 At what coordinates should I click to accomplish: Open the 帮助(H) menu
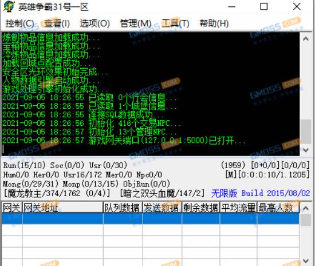(214, 23)
